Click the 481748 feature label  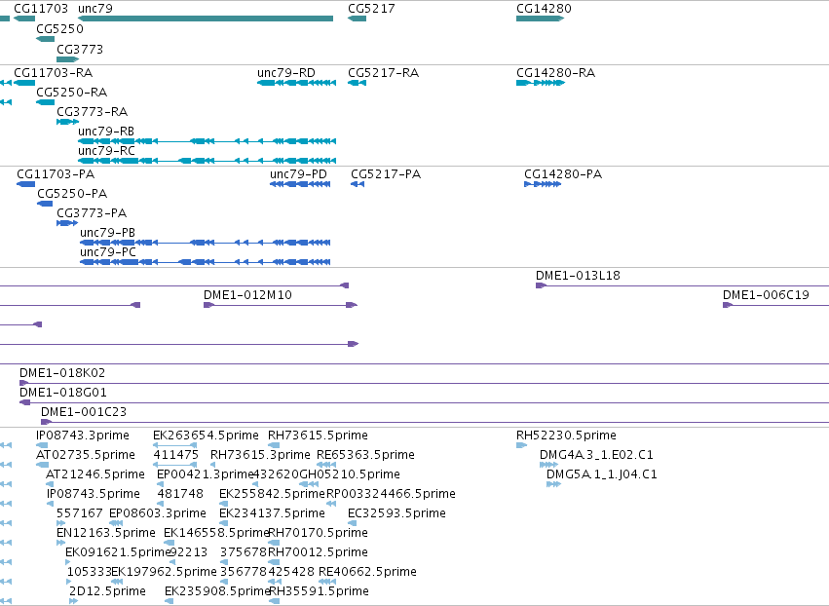point(180,494)
